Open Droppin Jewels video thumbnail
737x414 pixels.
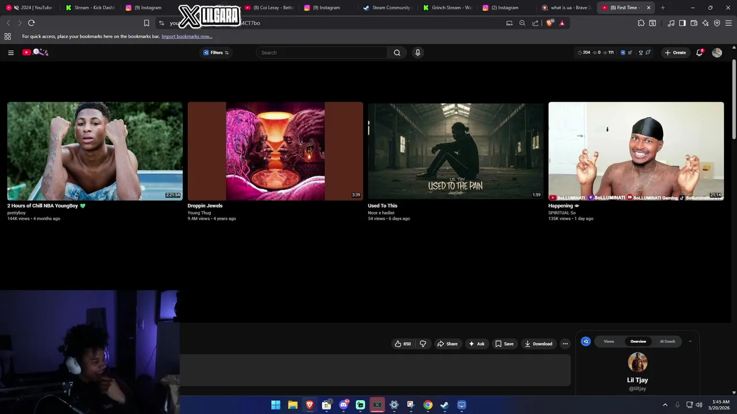275,151
